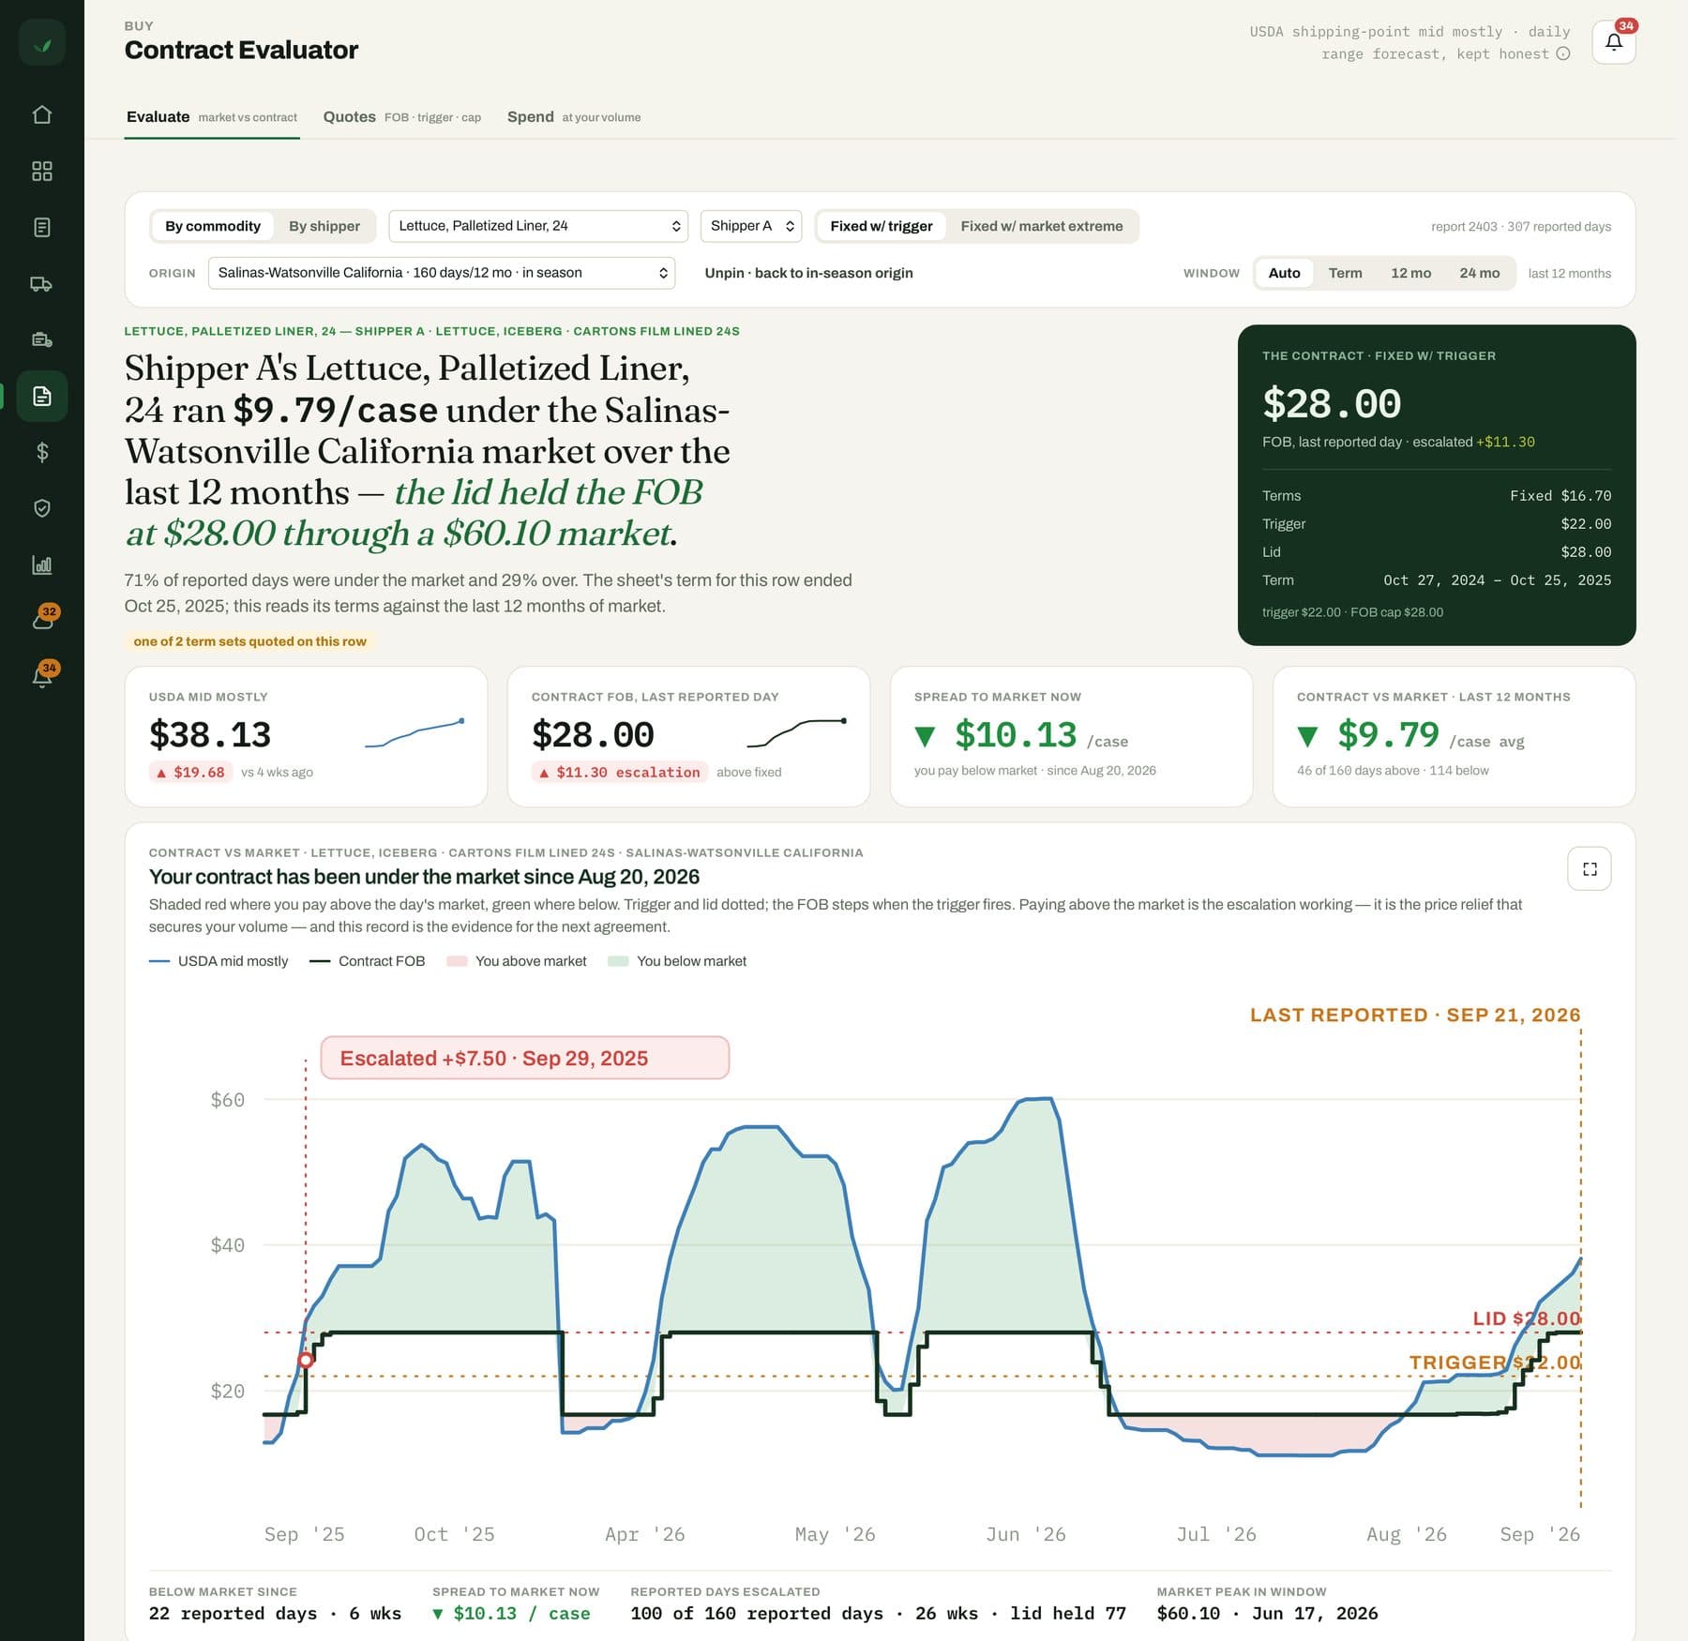Click the USDA Mid Mostly $38.13 card

pos(306,736)
